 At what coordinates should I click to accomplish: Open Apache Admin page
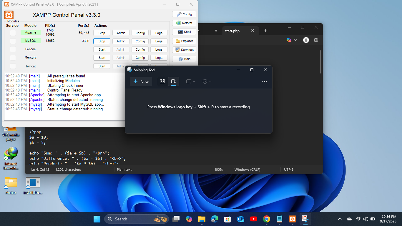(x=121, y=33)
